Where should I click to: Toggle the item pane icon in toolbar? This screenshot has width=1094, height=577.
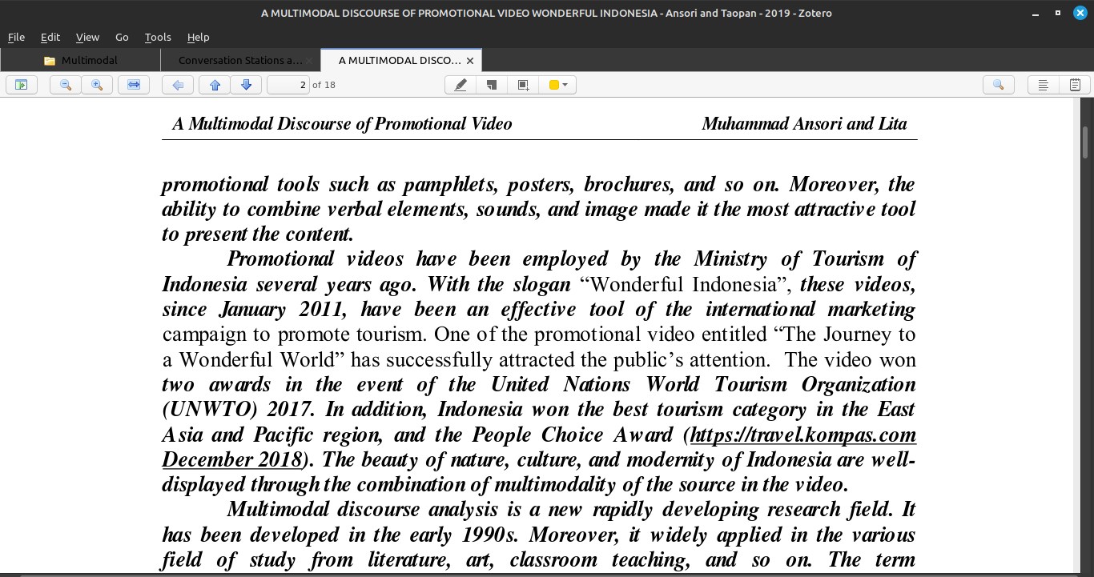(x=1044, y=85)
